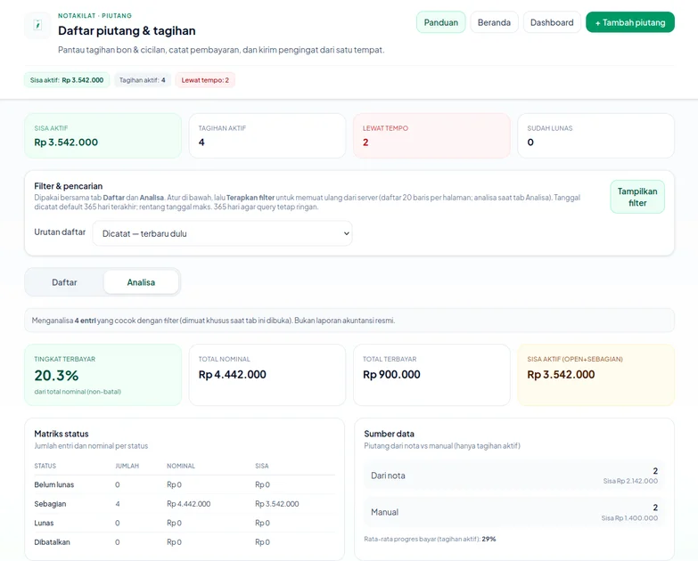
Task: Click the Tambah piutang button
Action: [629, 22]
